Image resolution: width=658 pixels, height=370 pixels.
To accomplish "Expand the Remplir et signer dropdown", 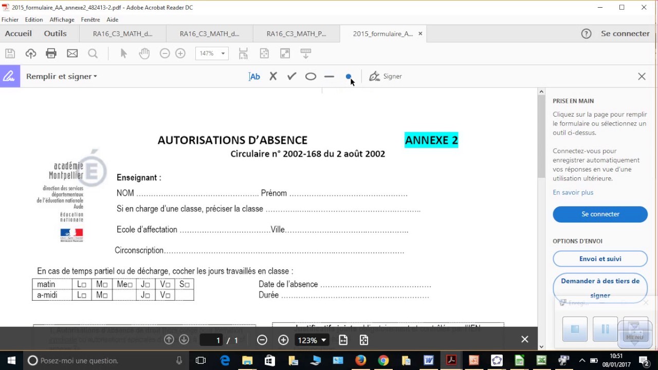I will click(x=95, y=77).
